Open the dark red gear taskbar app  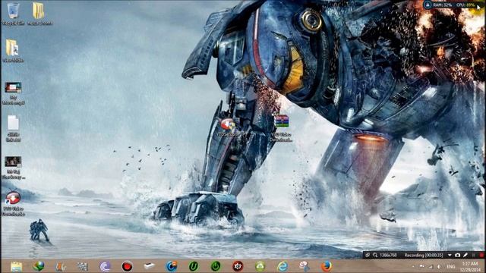(238, 266)
